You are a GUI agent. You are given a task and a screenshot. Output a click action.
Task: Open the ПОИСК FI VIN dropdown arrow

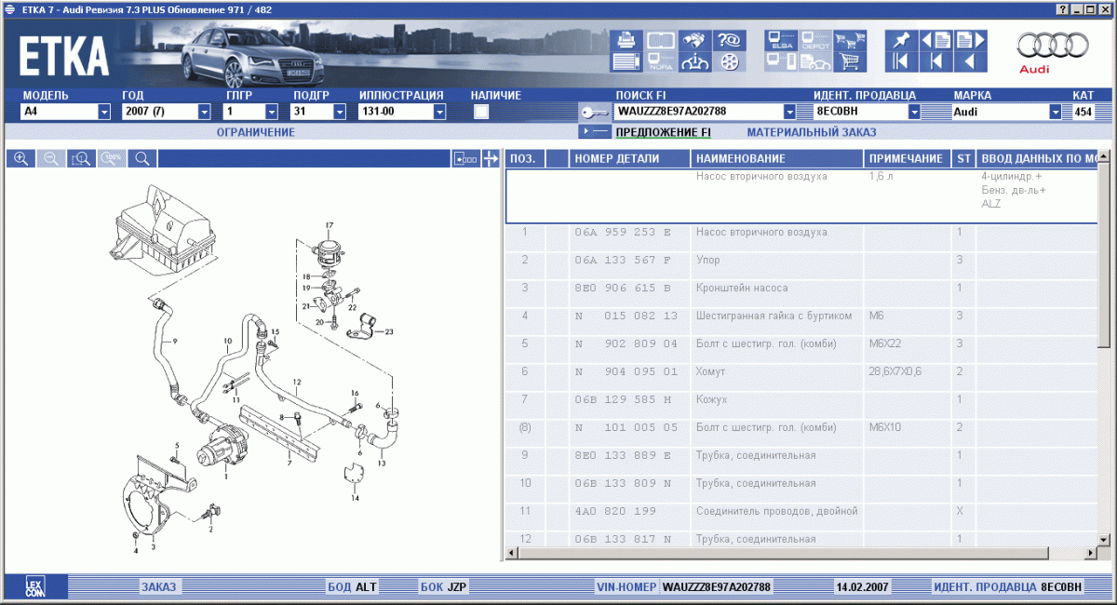(x=789, y=112)
